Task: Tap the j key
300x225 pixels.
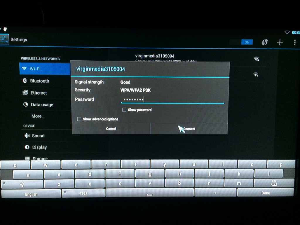Action: coord(209,174)
